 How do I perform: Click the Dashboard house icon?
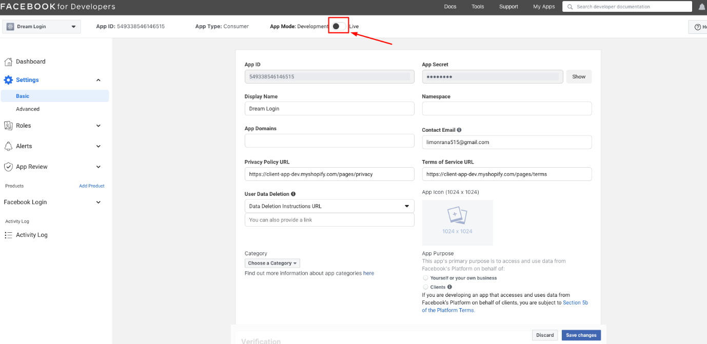coord(8,62)
